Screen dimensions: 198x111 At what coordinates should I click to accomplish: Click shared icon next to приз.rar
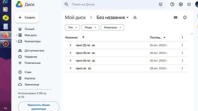(89, 68)
